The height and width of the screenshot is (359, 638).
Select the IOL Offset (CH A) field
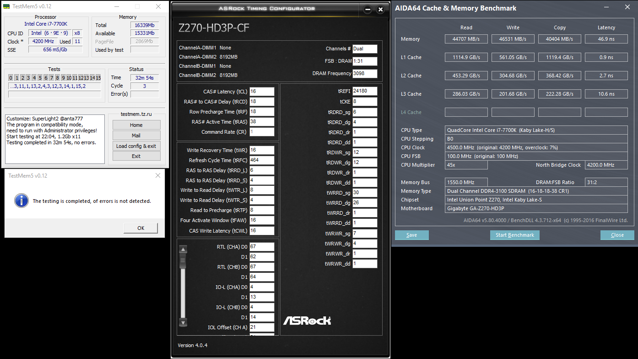pyautogui.click(x=262, y=327)
